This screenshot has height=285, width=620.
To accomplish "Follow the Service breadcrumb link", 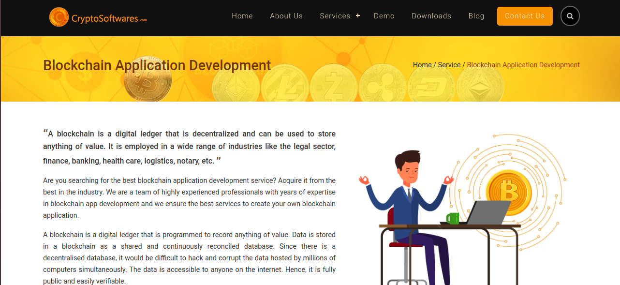I will coord(449,65).
